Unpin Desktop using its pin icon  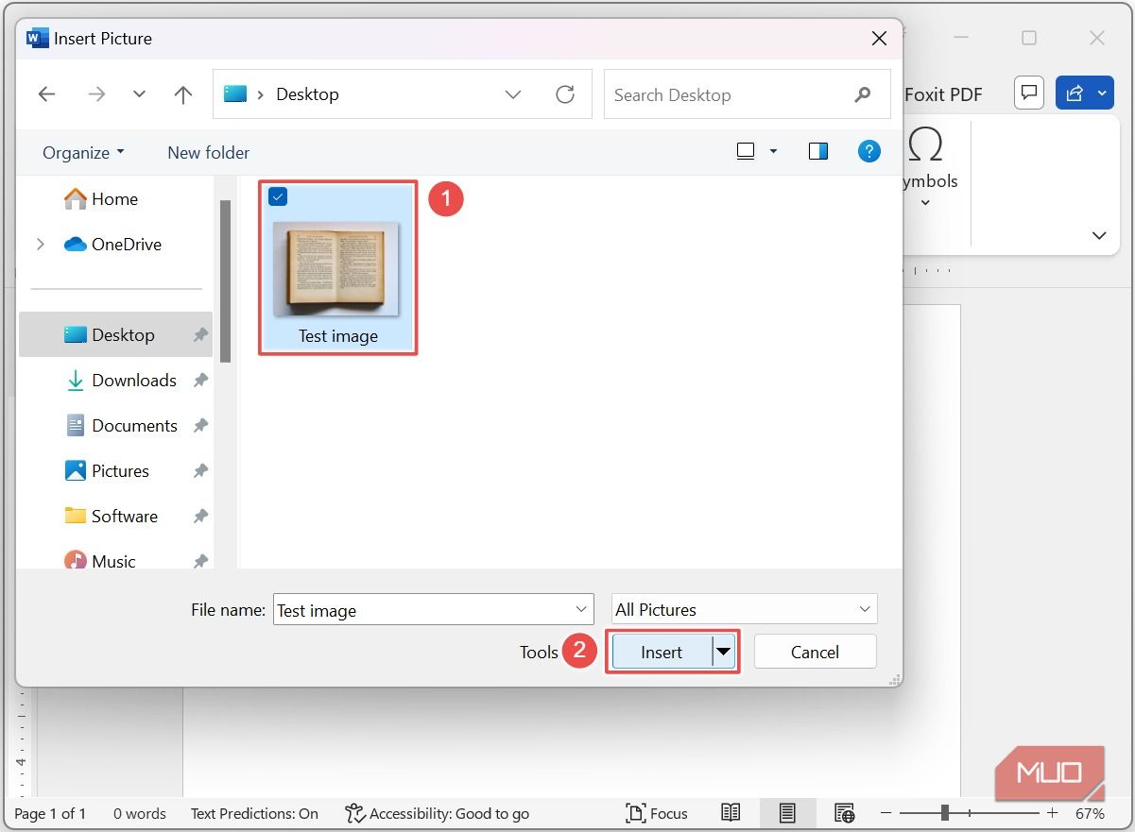point(200,335)
